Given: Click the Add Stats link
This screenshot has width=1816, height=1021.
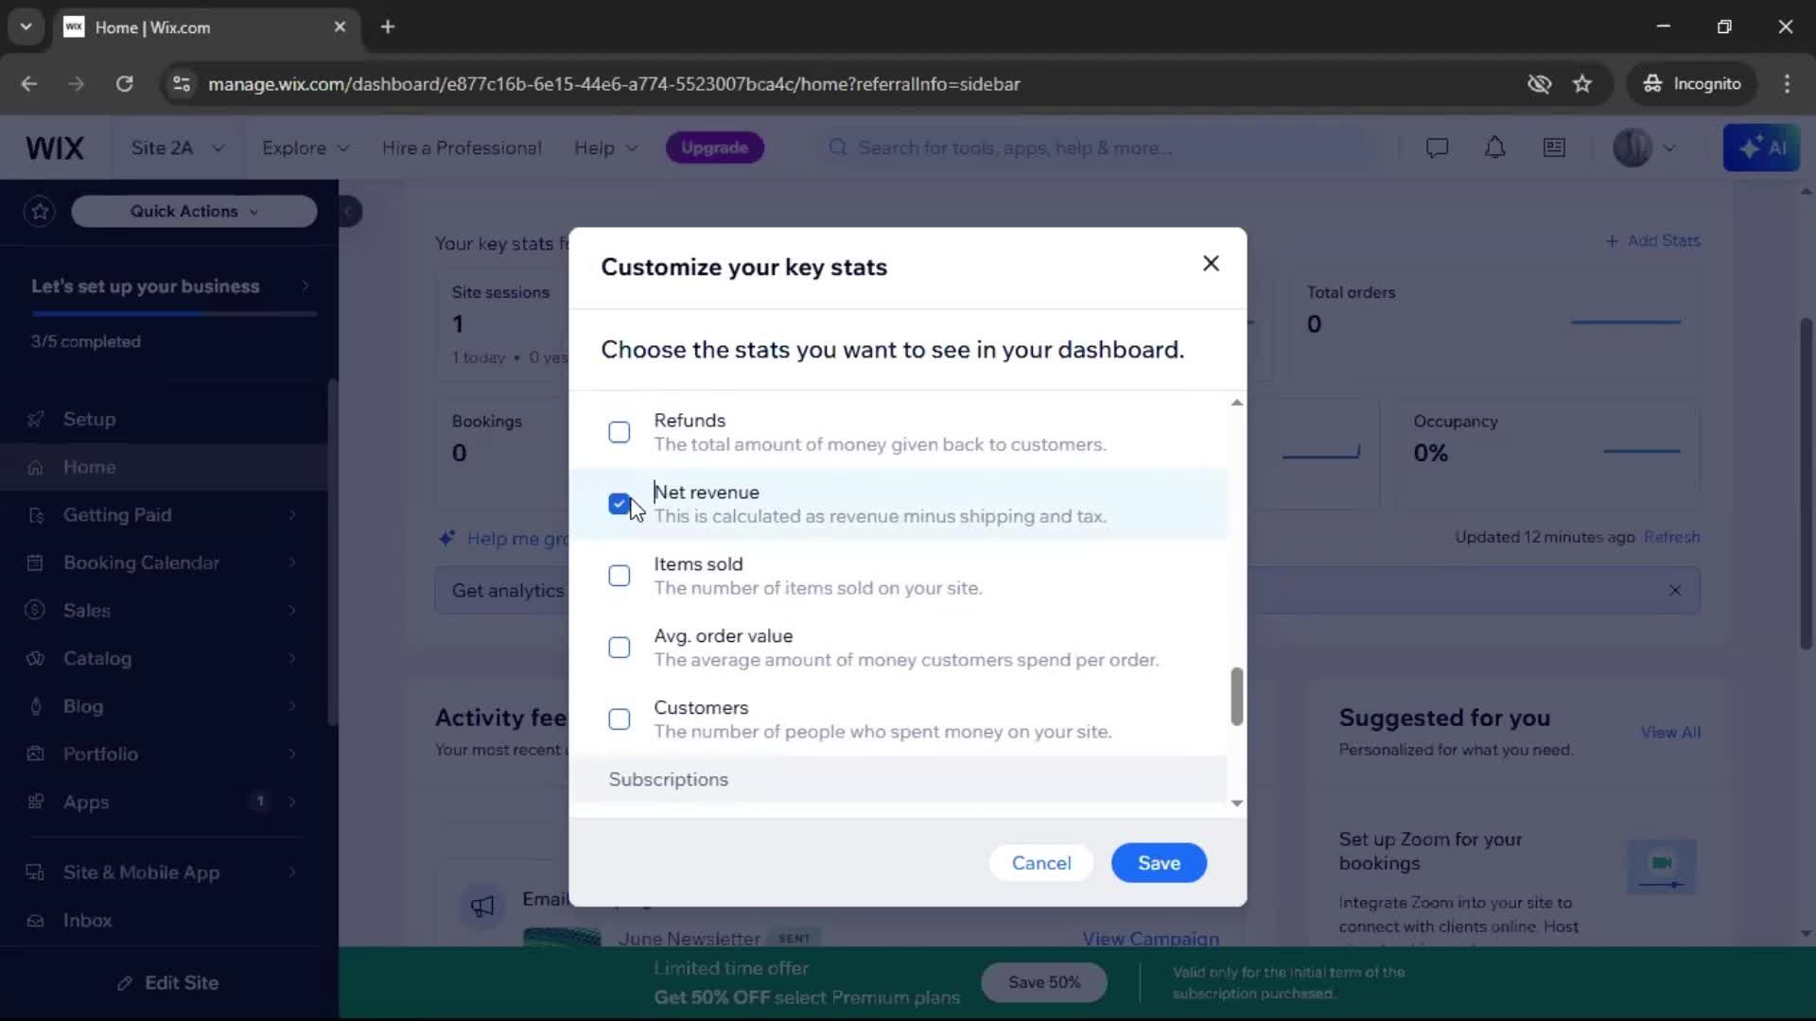Looking at the screenshot, I should pos(1652,241).
